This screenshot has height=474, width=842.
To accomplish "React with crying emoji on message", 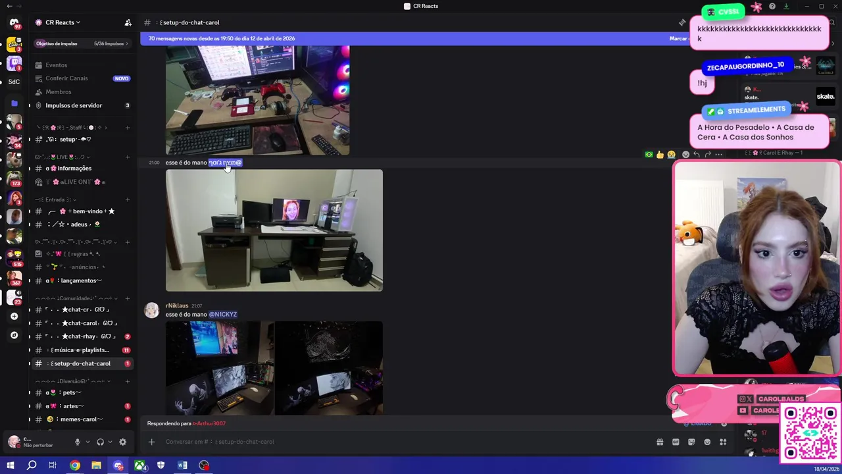I will tap(671, 154).
